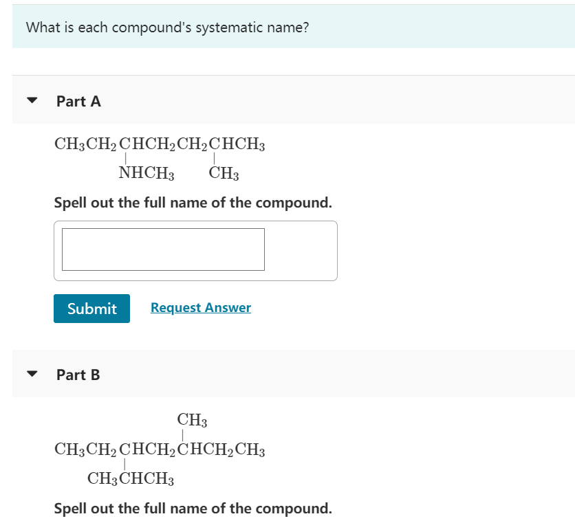575x523 pixels.
Task: Click the Part A section header
Action: tap(78, 101)
